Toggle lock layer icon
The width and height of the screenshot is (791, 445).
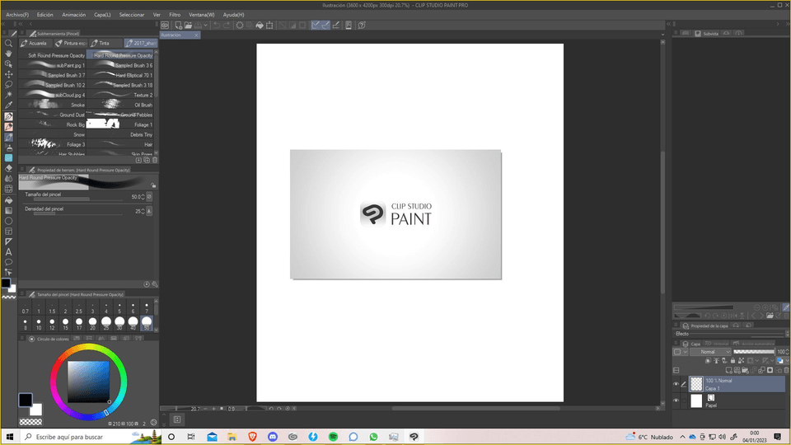tap(732, 361)
